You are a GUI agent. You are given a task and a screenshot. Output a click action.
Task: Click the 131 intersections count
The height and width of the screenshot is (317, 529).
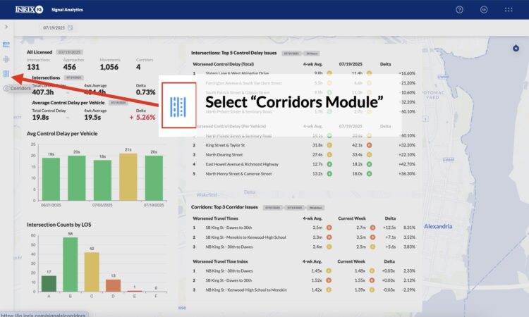(x=33, y=67)
